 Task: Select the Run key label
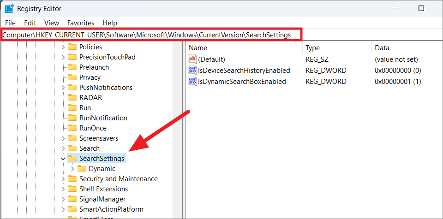[x=85, y=108]
